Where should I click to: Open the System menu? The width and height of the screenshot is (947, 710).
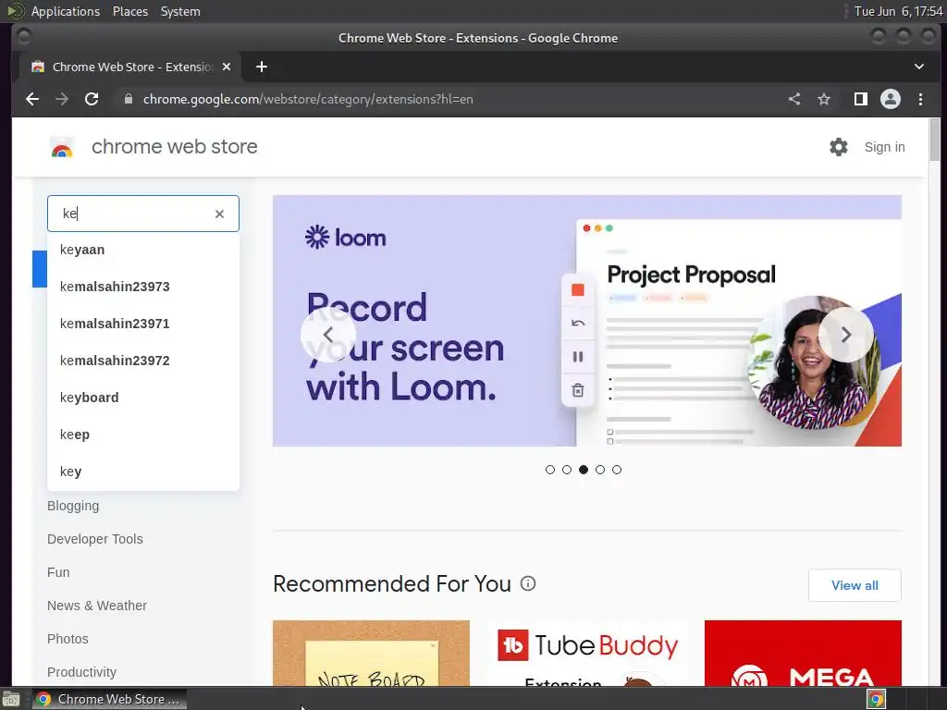180,11
